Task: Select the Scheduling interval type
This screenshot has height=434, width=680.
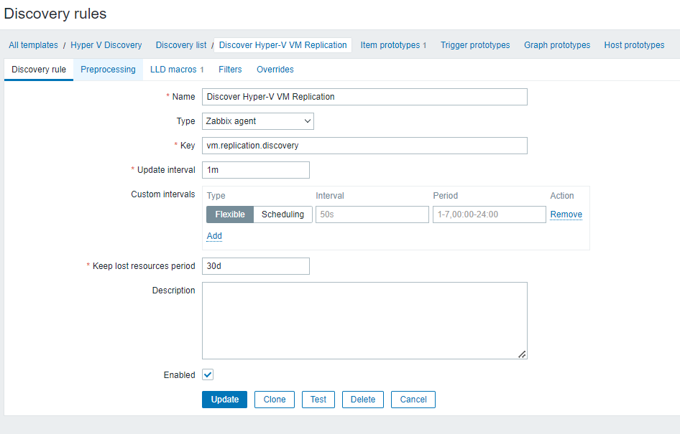Action: [282, 214]
